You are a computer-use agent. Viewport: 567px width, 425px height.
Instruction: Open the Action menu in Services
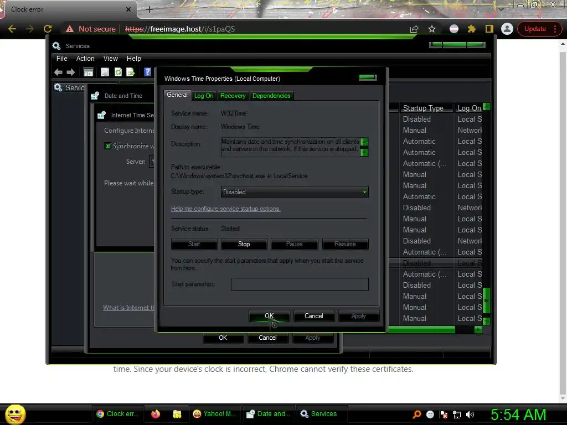click(85, 59)
